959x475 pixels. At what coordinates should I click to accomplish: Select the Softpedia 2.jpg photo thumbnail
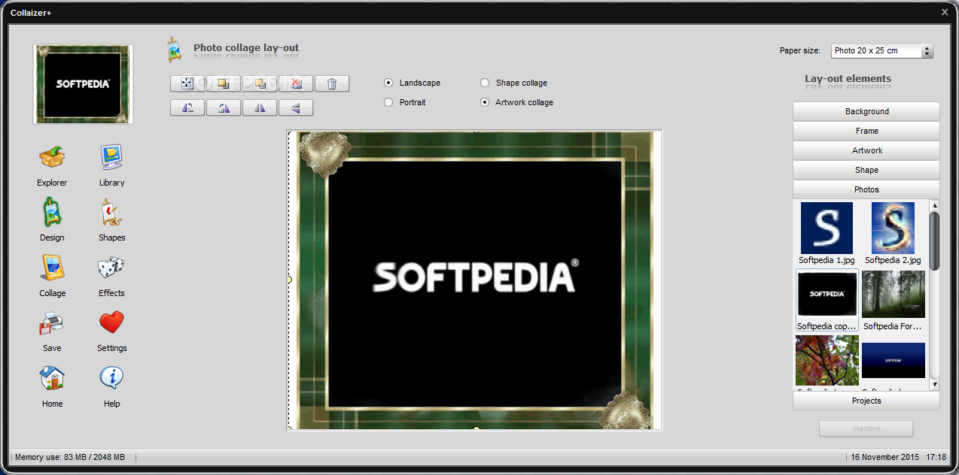893,228
